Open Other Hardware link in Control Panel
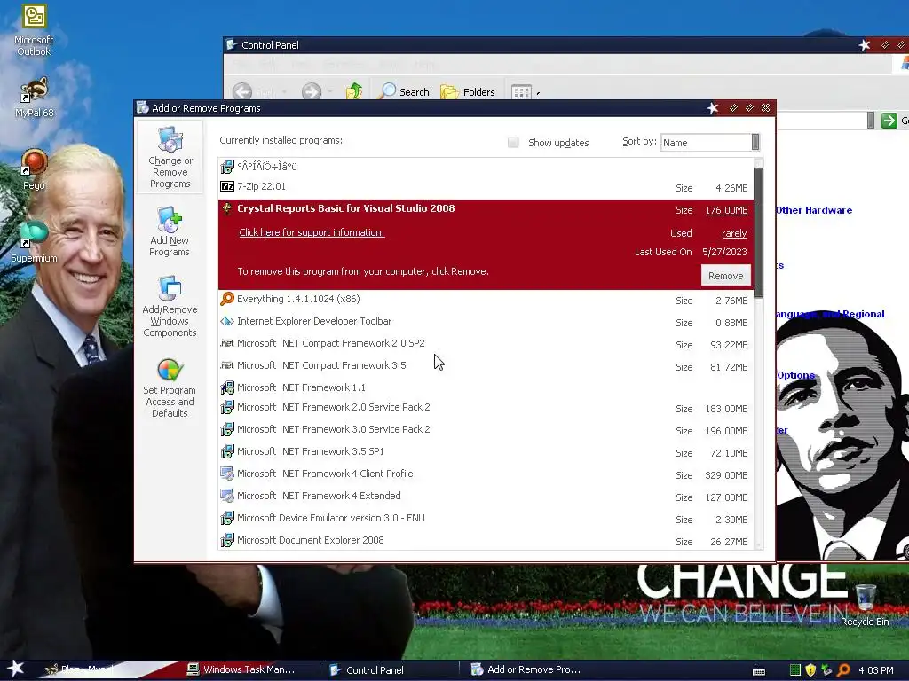The height and width of the screenshot is (681, 909). pos(813,210)
